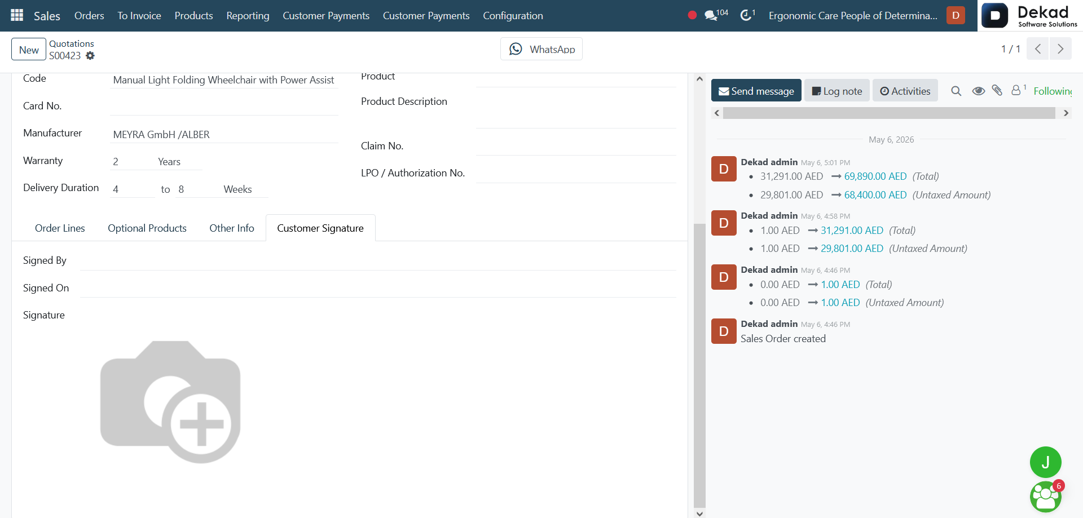Create a New quotation
The image size is (1083, 518).
(29, 50)
